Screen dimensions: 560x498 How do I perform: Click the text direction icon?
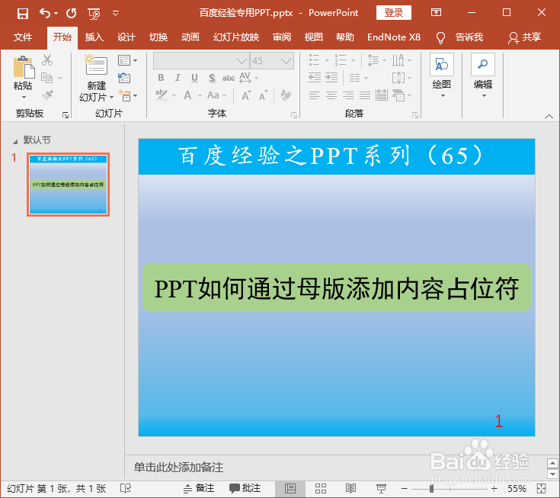coord(398,60)
